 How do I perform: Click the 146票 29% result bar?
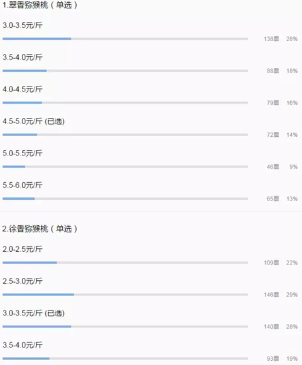coord(125,295)
